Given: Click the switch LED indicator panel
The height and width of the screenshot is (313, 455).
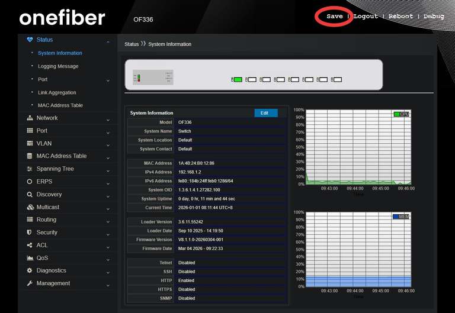Looking at the screenshot, I should coord(153,78).
